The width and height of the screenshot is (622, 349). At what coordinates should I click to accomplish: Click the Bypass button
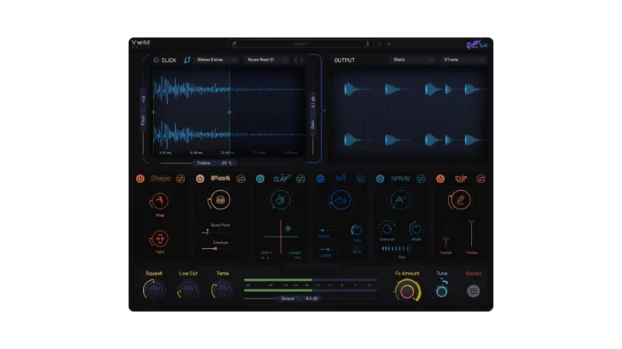473,291
